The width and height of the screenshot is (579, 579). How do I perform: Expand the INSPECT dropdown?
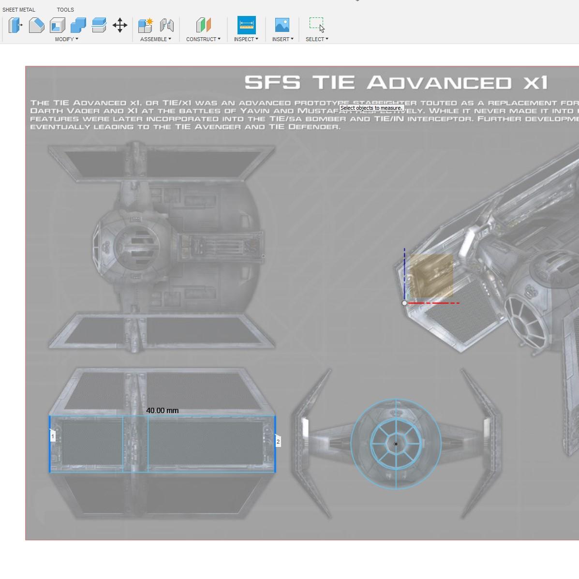pyautogui.click(x=246, y=39)
